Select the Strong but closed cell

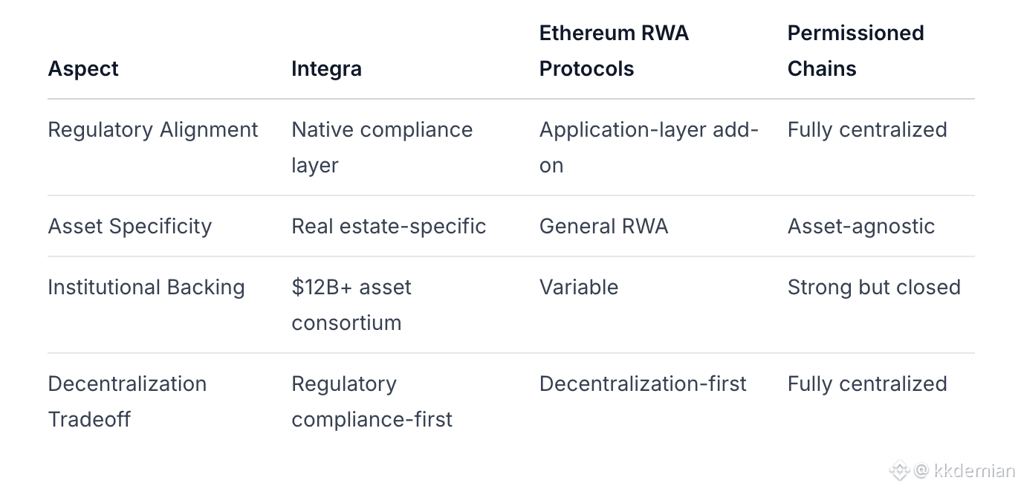874,287
